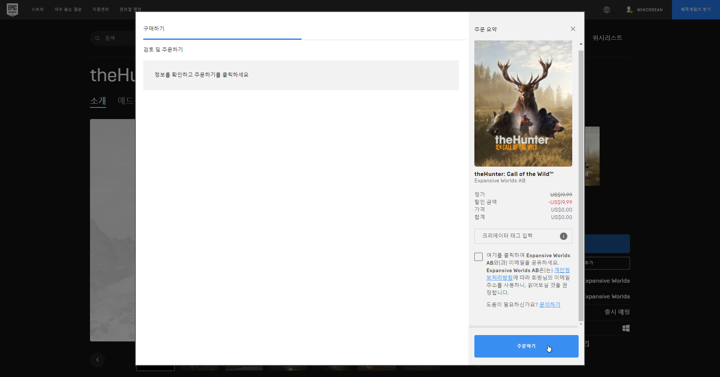The width and height of the screenshot is (720, 377).
Task: Click the struck-through 정가 price US$19.99
Action: pyautogui.click(x=561, y=195)
